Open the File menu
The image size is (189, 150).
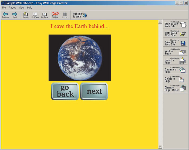4,8
